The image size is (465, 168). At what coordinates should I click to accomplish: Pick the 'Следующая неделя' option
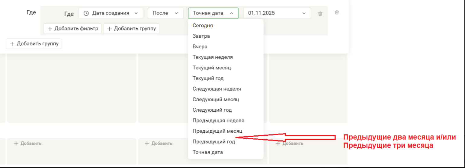click(x=216, y=89)
